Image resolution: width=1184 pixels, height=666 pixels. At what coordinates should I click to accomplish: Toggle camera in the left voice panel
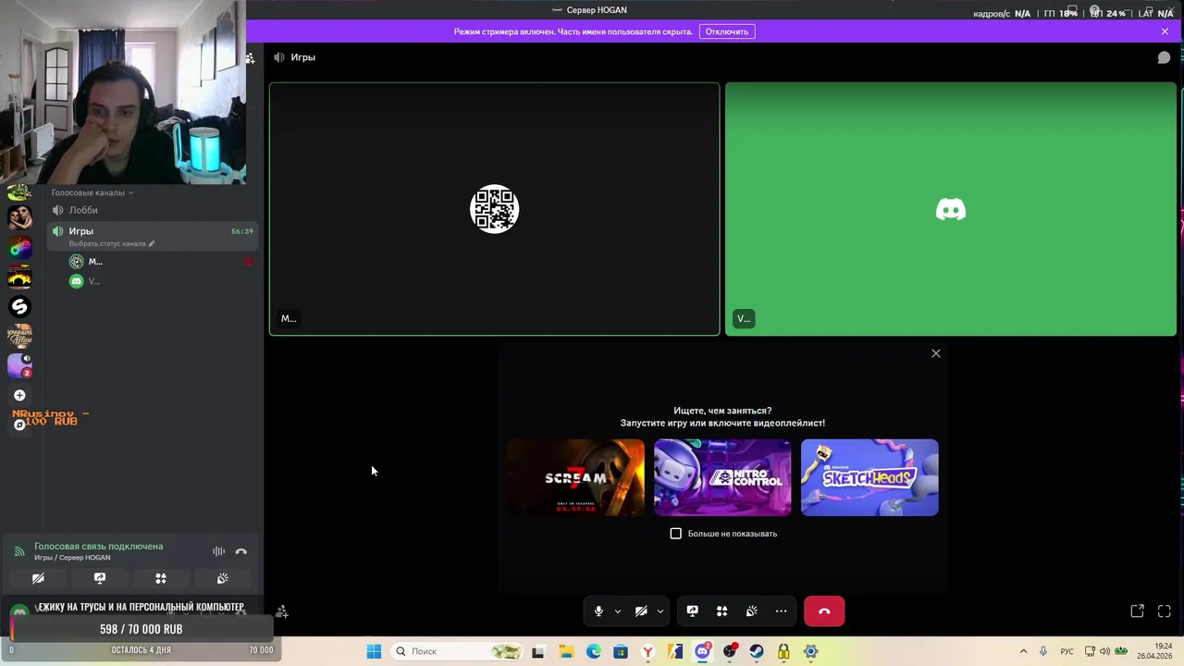tap(38, 578)
